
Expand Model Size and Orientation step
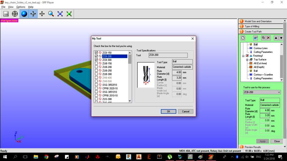[x=261, y=21]
